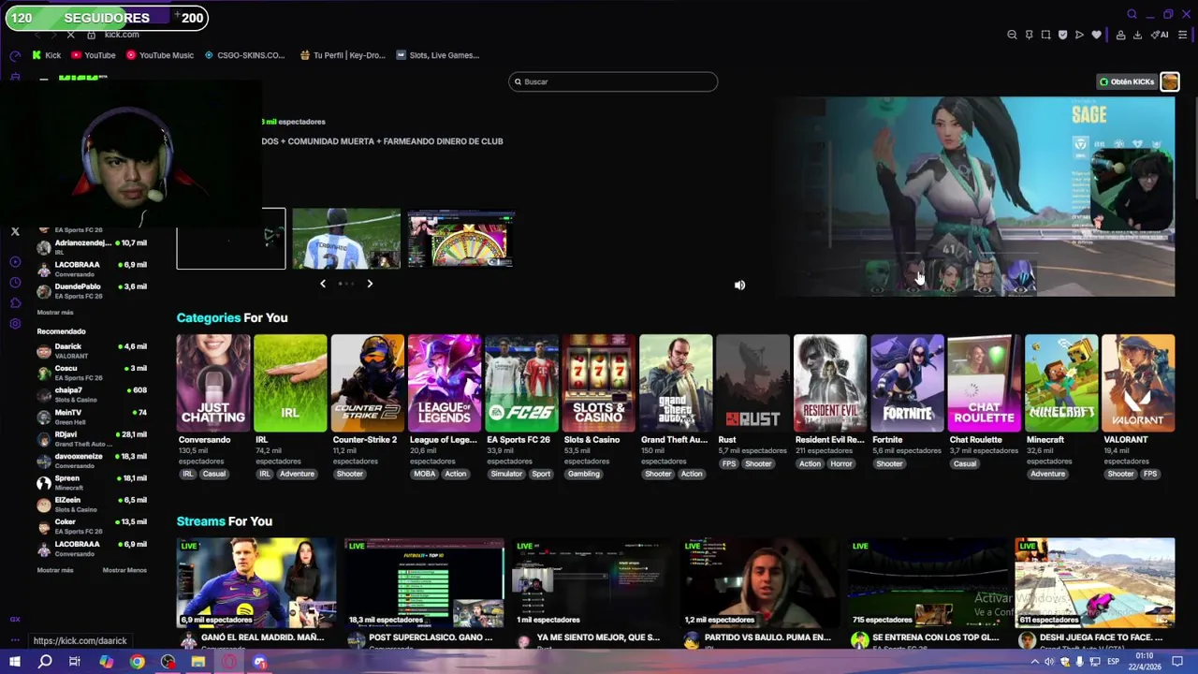Open the Counter-Strike 2 category
This screenshot has height=674, width=1198.
click(x=368, y=383)
